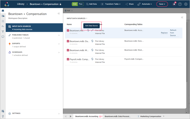Open the table info sidebar icon
The width and height of the screenshot is (190, 119).
pos(3,16)
